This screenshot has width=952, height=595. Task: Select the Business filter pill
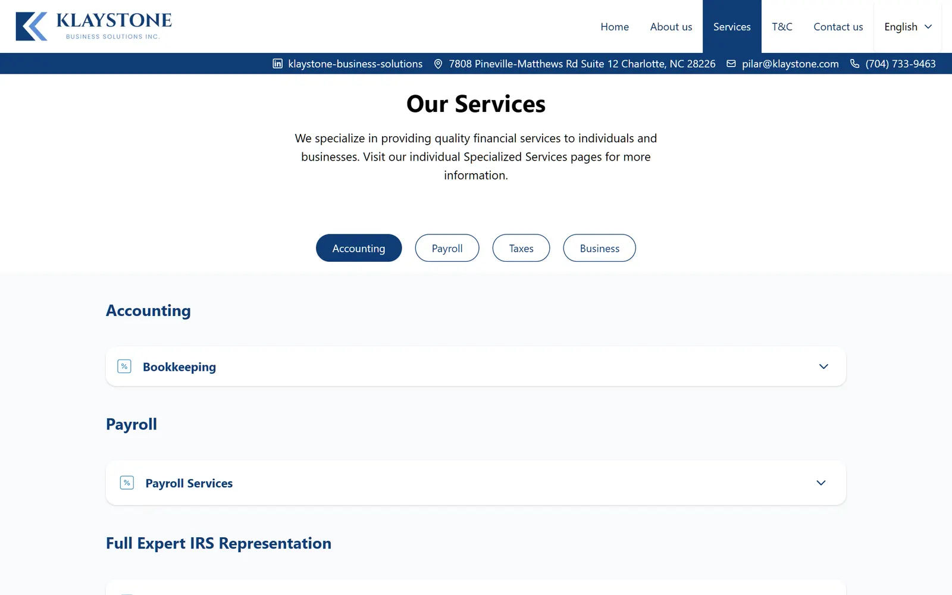[x=600, y=248]
